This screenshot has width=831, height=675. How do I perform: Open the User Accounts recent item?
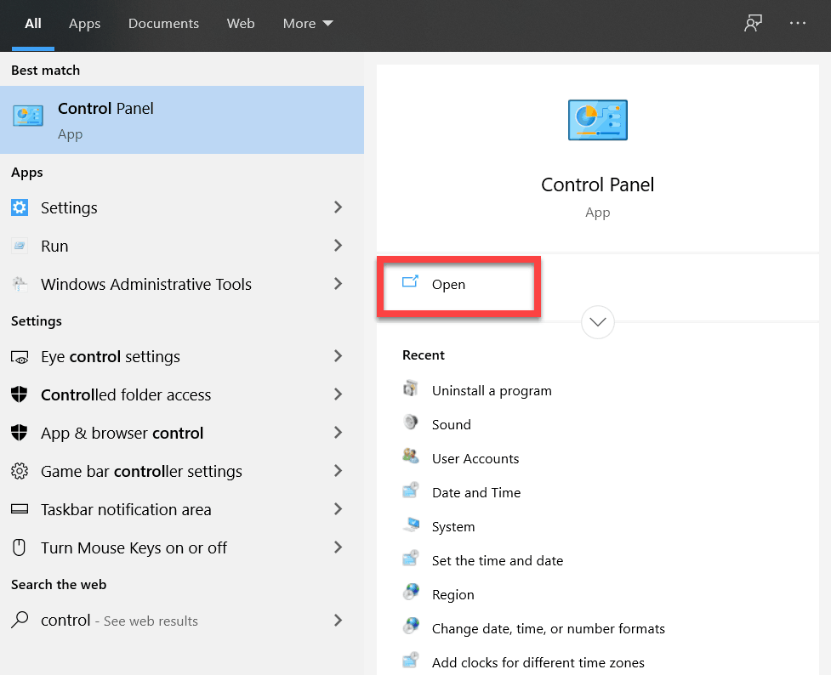(x=475, y=459)
